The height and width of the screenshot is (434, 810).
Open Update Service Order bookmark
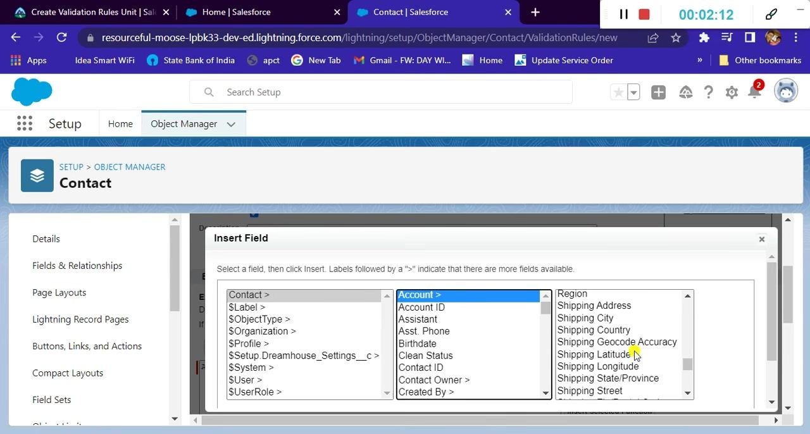click(564, 60)
